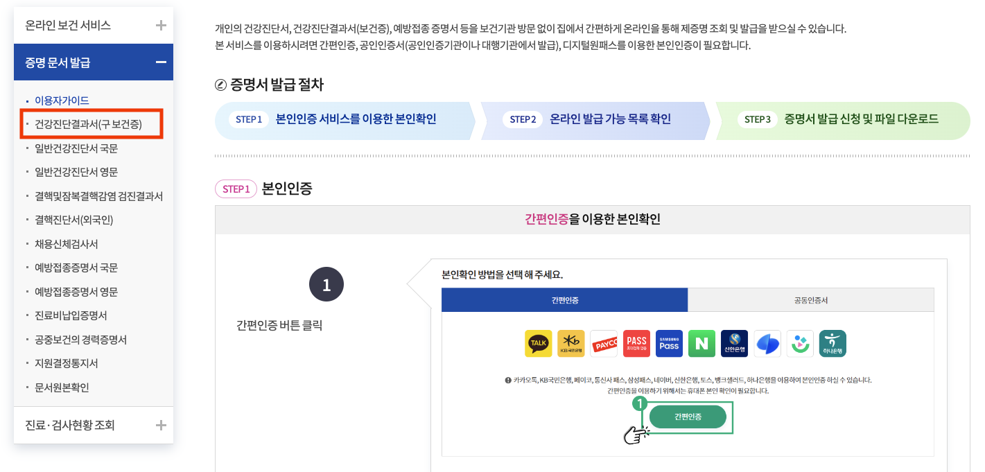This screenshot has width=985, height=472.
Task: Select 신한은행 authentication icon
Action: [x=735, y=343]
